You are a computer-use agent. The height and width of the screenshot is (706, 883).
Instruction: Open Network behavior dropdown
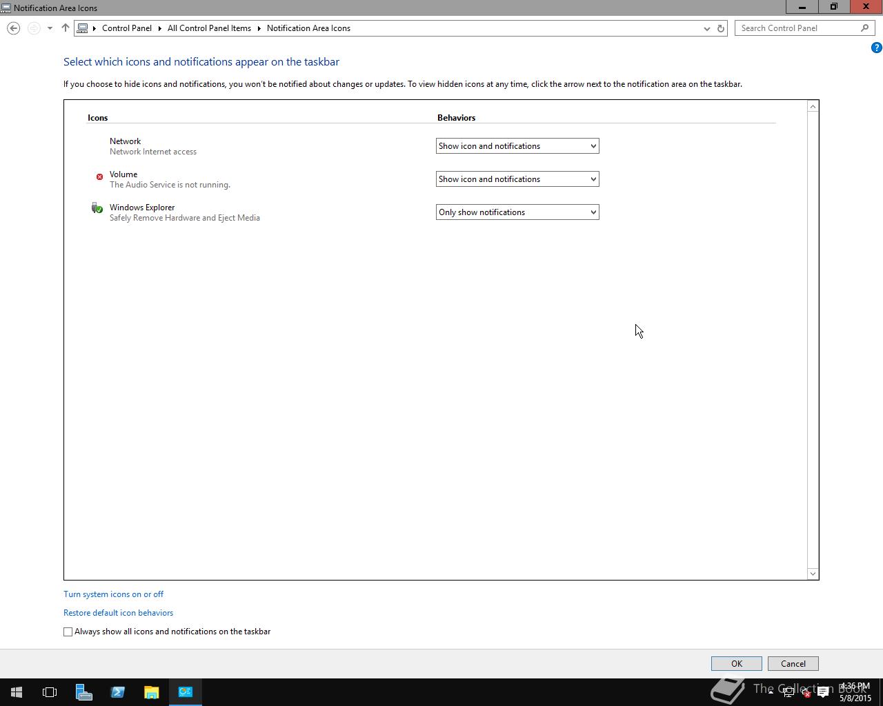point(517,146)
